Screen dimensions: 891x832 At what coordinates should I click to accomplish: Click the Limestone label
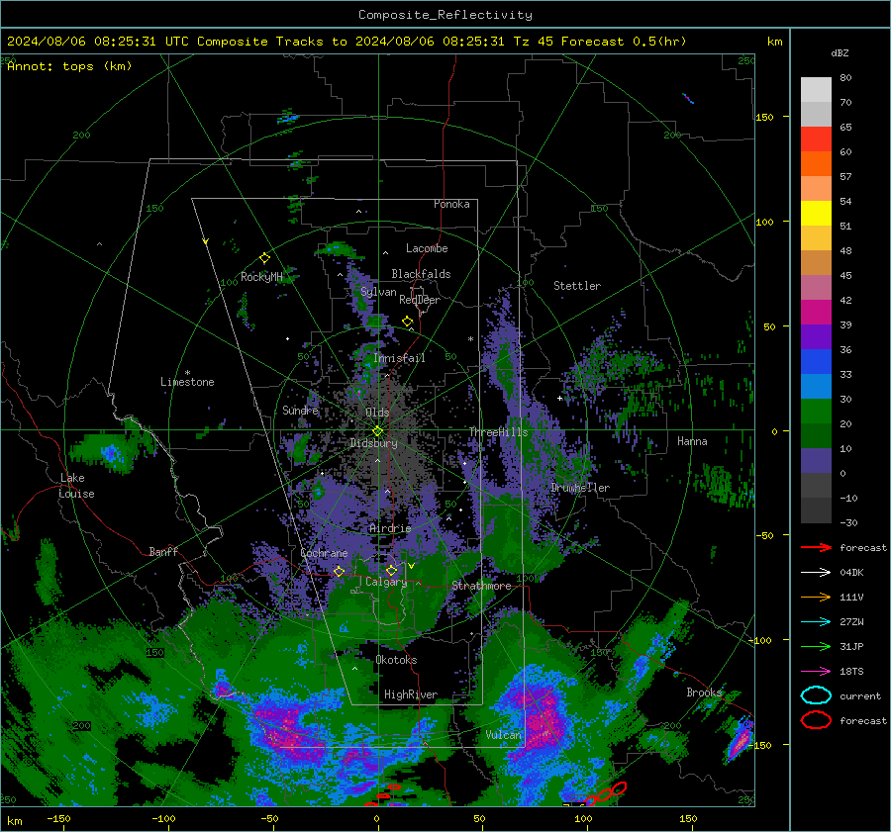click(187, 382)
